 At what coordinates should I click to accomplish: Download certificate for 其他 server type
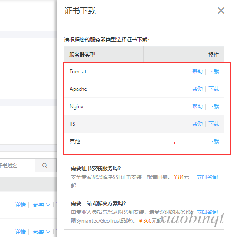(x=214, y=141)
